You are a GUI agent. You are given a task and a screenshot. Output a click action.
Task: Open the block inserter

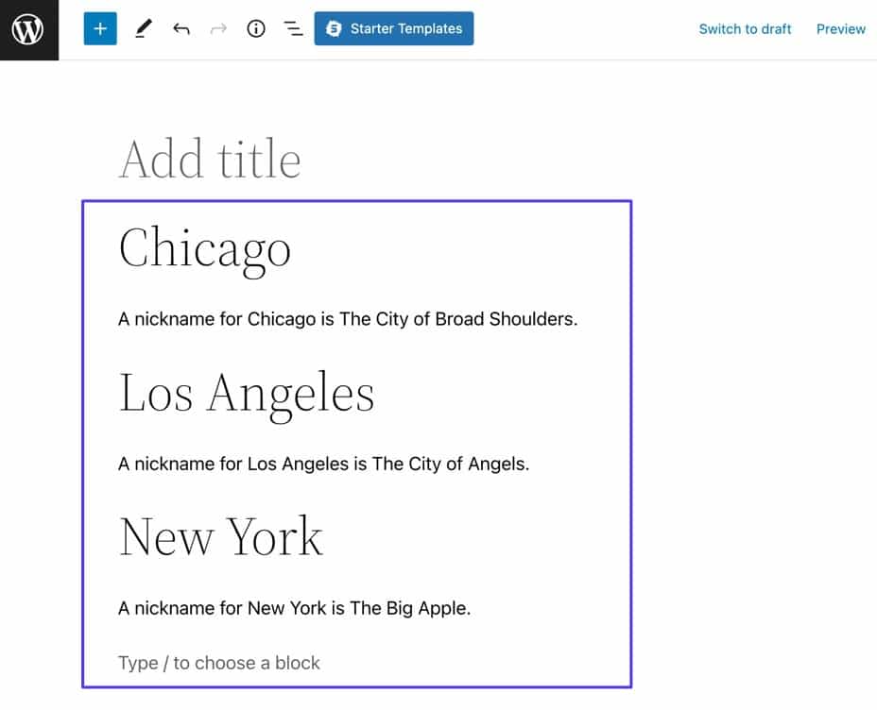(x=99, y=28)
